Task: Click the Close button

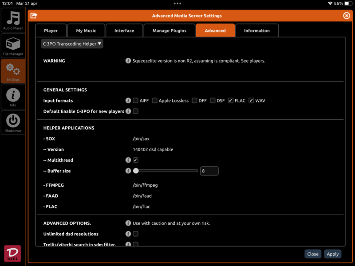Action: point(313,254)
